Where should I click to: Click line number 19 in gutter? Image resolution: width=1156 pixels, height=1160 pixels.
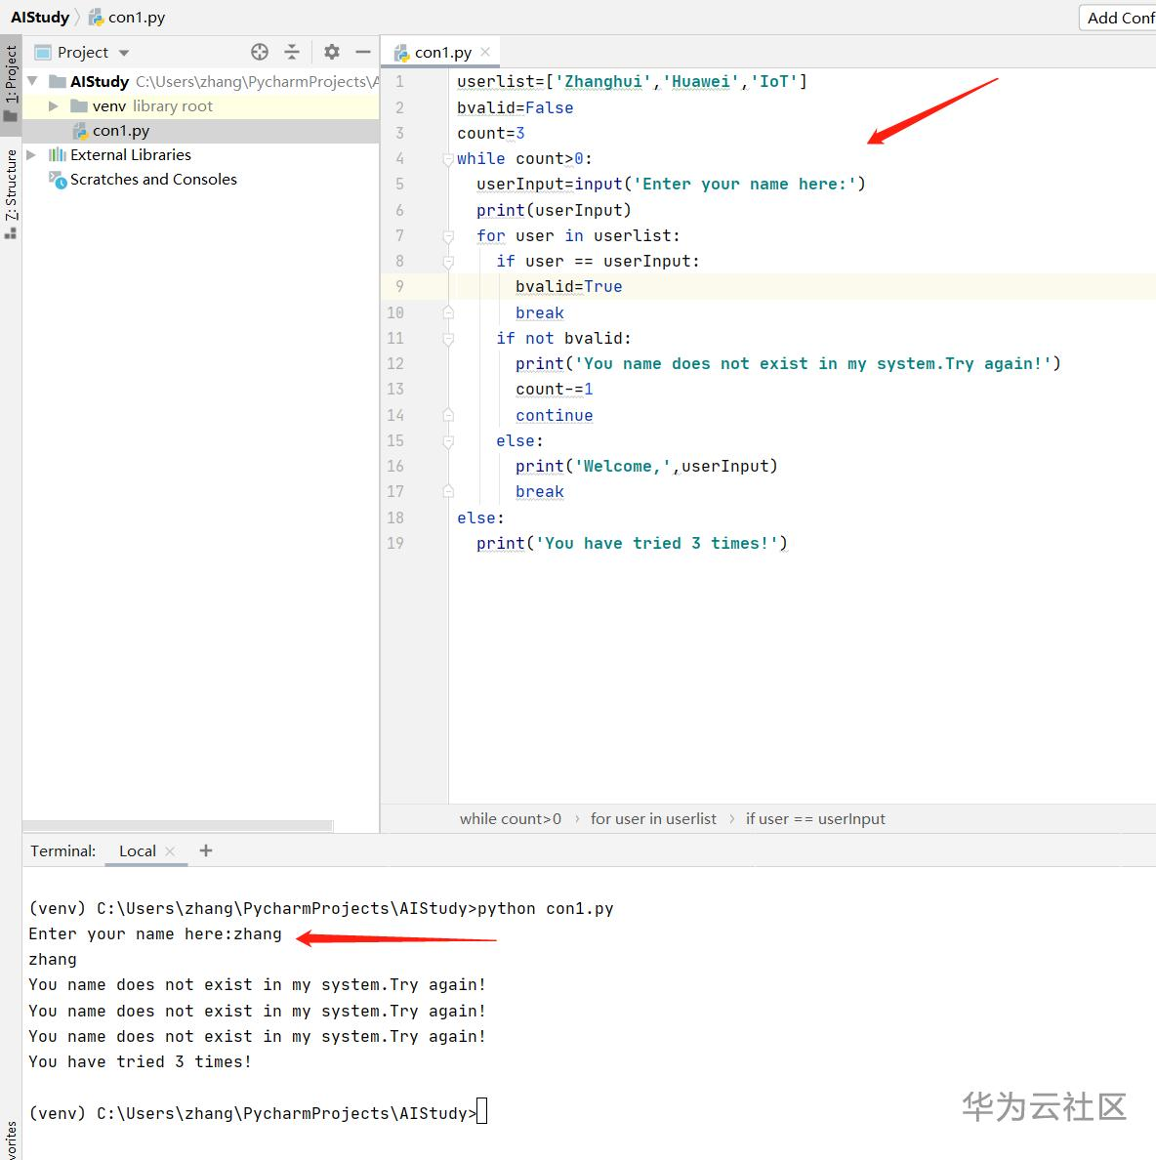point(395,543)
